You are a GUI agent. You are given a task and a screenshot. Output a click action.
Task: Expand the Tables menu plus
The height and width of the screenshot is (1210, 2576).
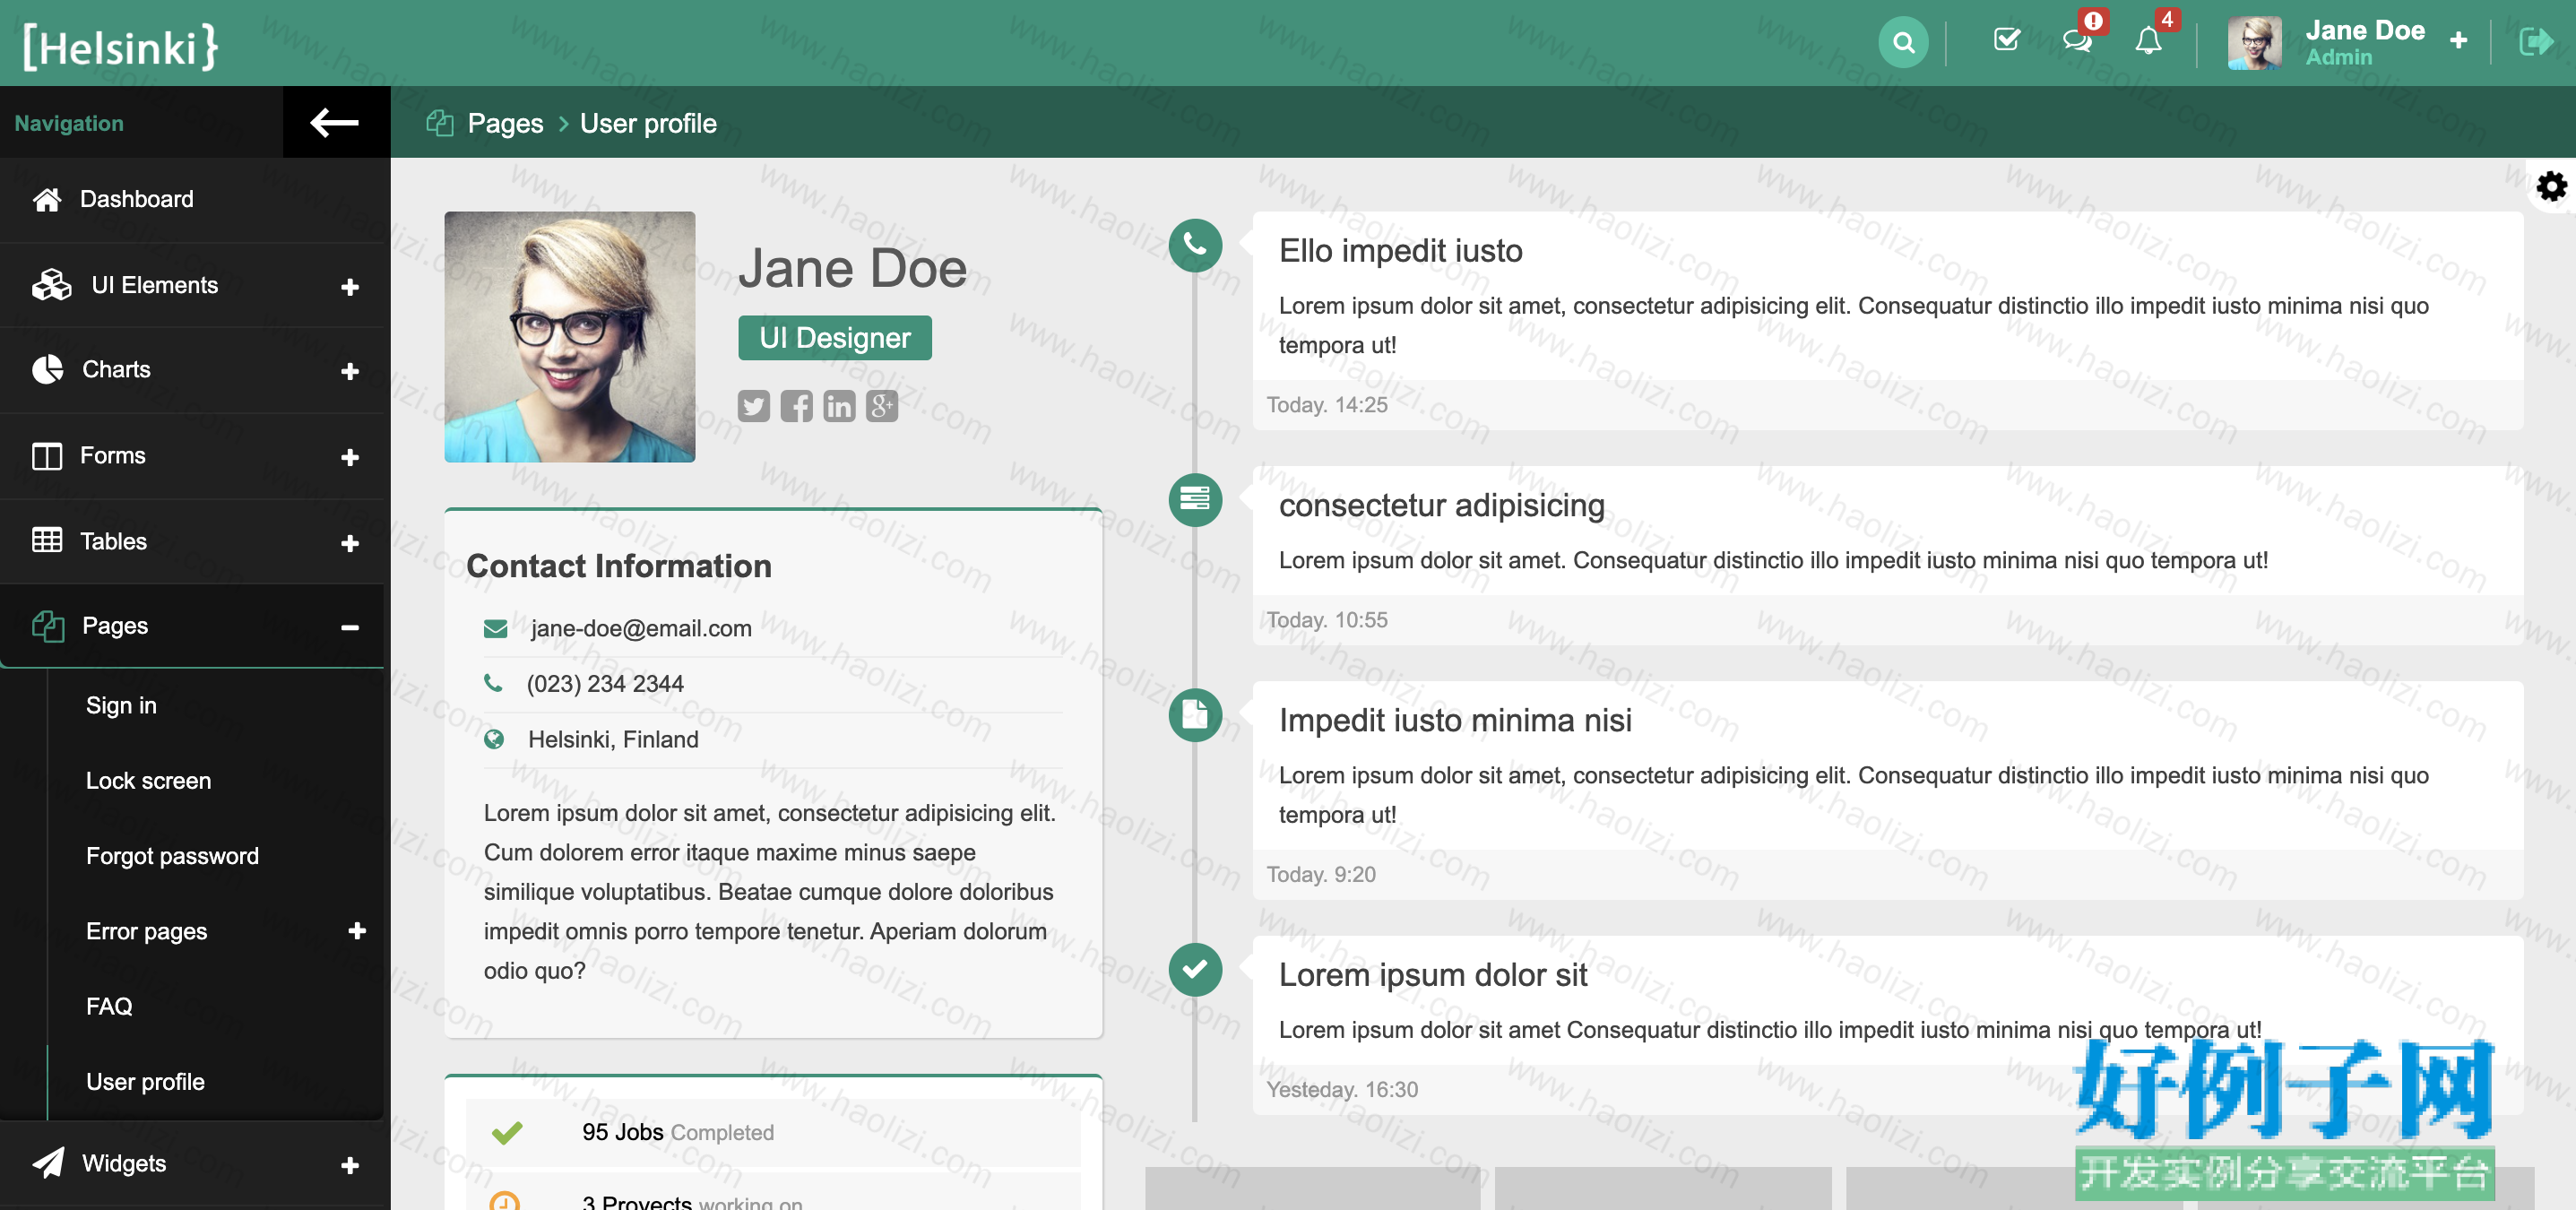tap(350, 543)
